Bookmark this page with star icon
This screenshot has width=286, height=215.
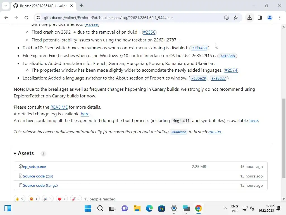click(236, 18)
